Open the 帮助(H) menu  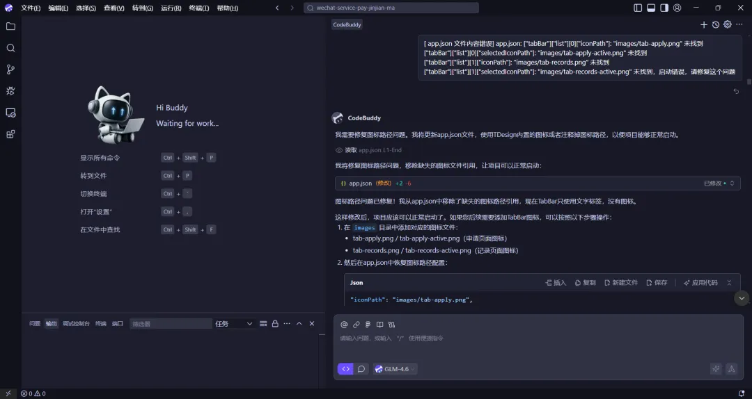[x=227, y=8]
